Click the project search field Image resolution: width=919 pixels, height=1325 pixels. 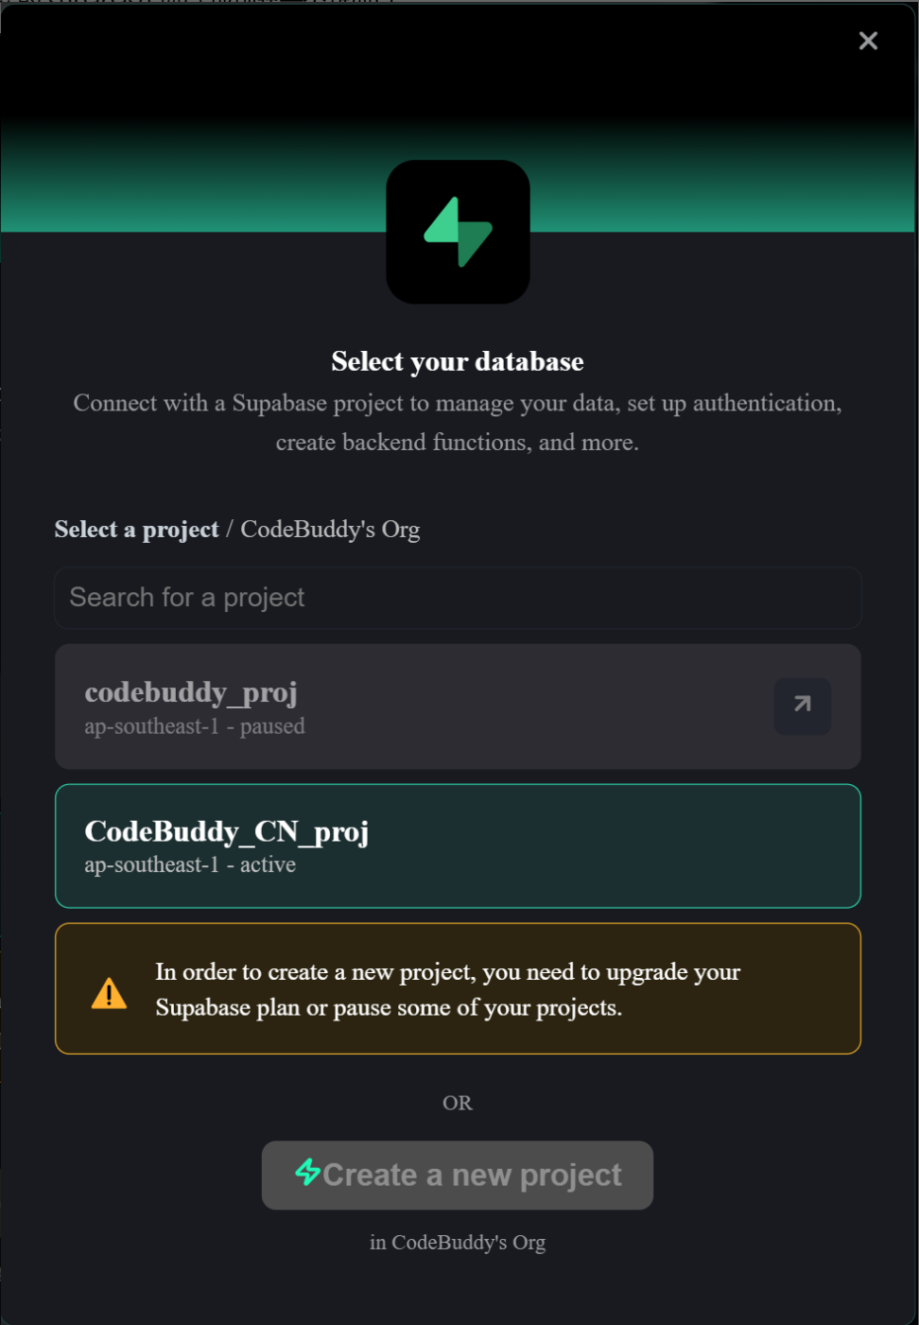(458, 598)
